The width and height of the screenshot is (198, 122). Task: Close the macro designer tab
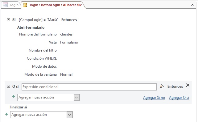coord(192,5)
